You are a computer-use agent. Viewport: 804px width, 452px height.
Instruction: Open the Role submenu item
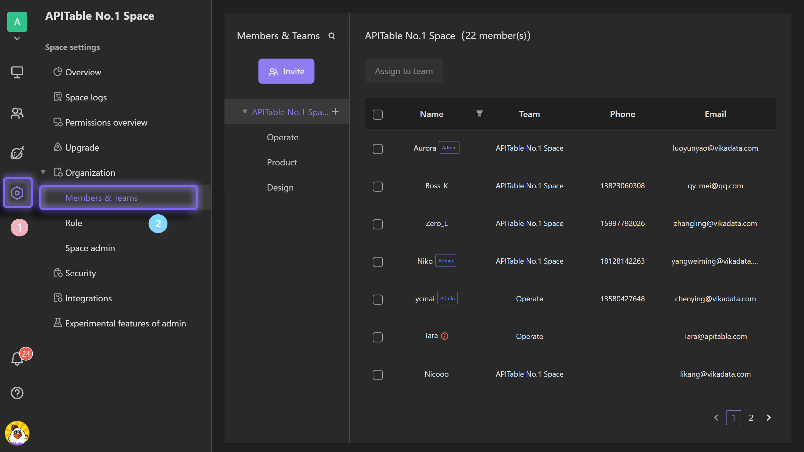click(x=73, y=223)
